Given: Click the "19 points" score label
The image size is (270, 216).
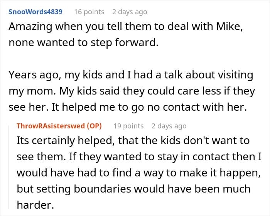Looking at the screenshot, I should click(x=128, y=126).
